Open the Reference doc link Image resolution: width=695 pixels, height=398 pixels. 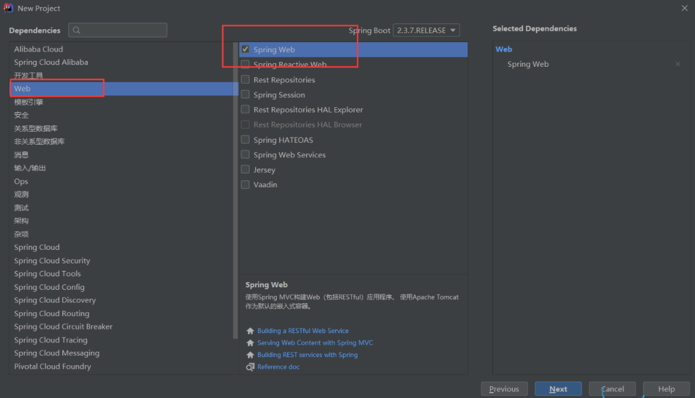(x=278, y=366)
